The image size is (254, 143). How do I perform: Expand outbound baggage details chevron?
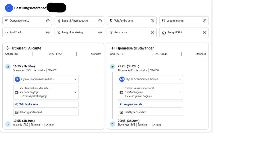pos(75,92)
